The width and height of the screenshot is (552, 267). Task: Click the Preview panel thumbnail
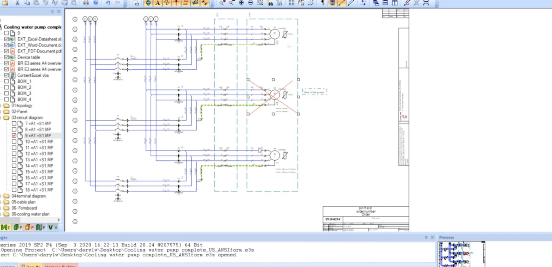461,254
